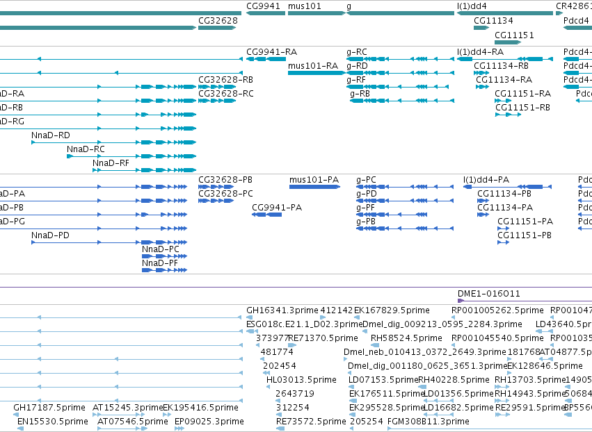This screenshot has height=432, width=592.
Task: Select the RP001045540.5prime EST label
Action: (497, 338)
